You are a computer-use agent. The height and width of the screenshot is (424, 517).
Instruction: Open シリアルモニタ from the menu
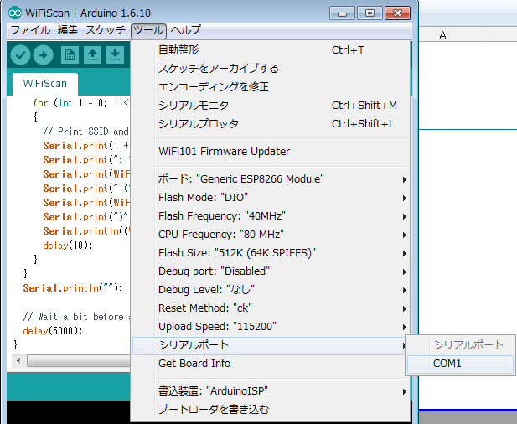[271, 106]
